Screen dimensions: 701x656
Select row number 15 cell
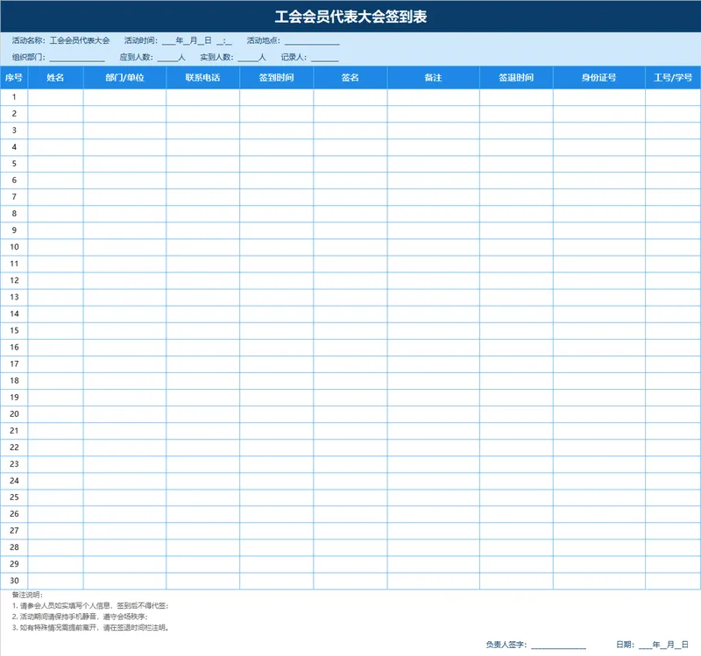point(14,331)
